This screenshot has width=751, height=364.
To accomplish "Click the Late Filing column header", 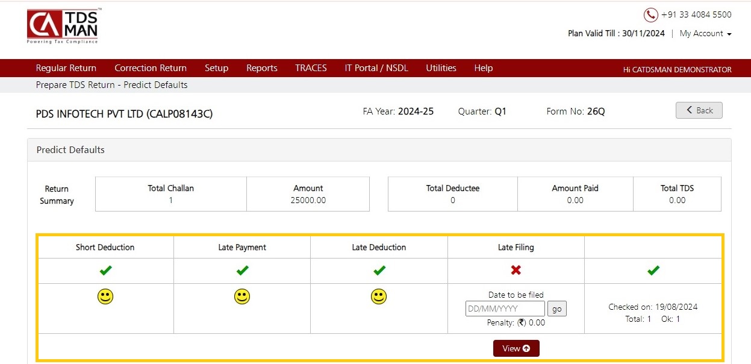I will (x=516, y=247).
